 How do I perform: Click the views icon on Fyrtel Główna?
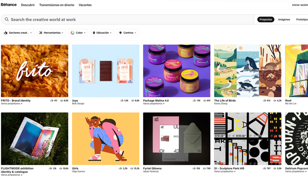tap(205, 169)
